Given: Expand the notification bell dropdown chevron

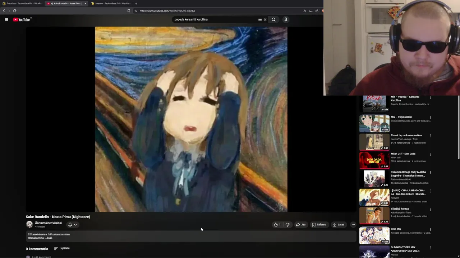Looking at the screenshot, I should pos(75,225).
